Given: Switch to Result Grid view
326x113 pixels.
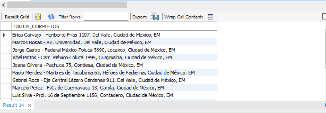Looking at the screenshot, I should point(17,17).
